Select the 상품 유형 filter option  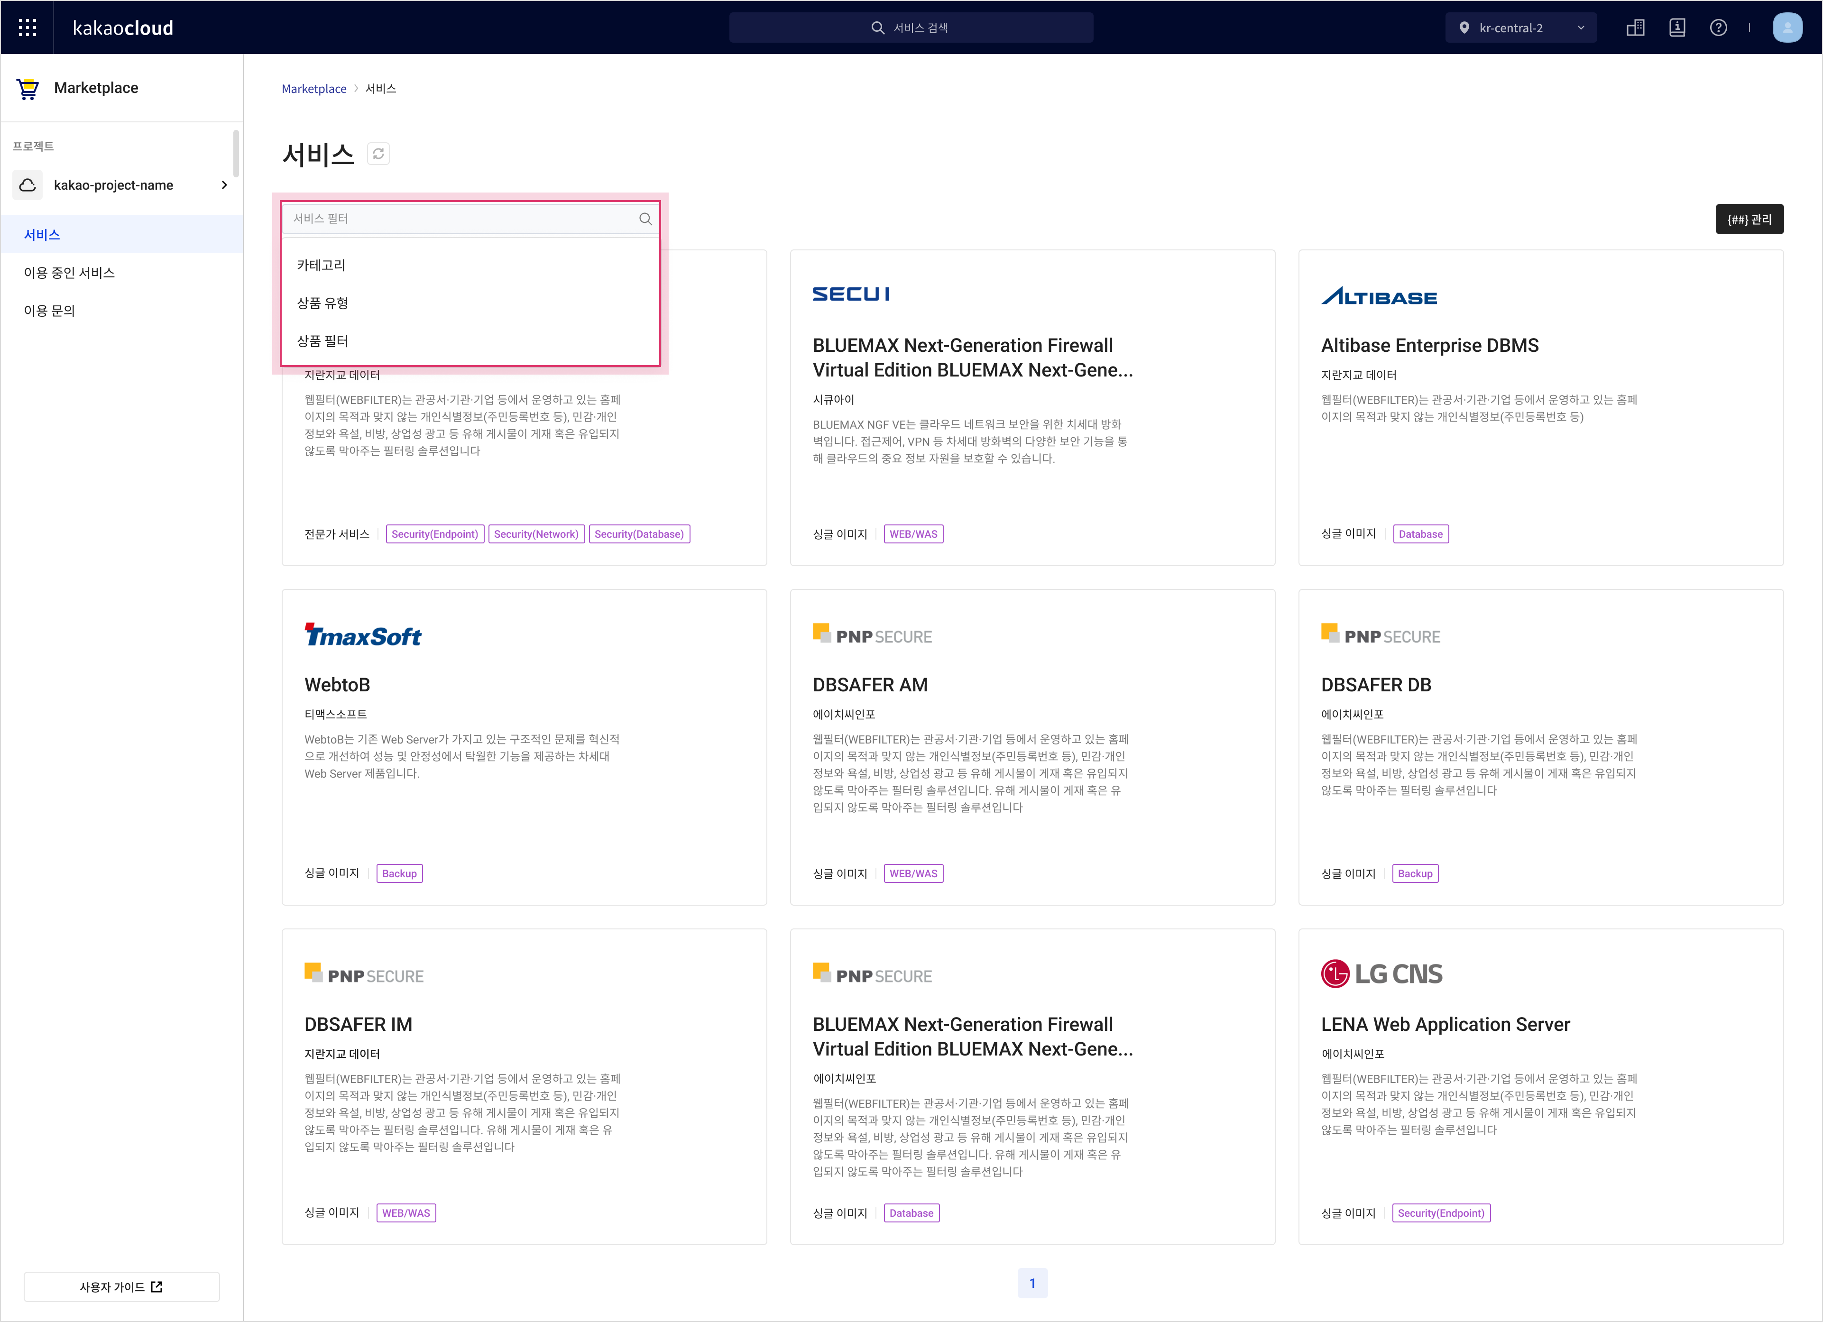[470, 303]
